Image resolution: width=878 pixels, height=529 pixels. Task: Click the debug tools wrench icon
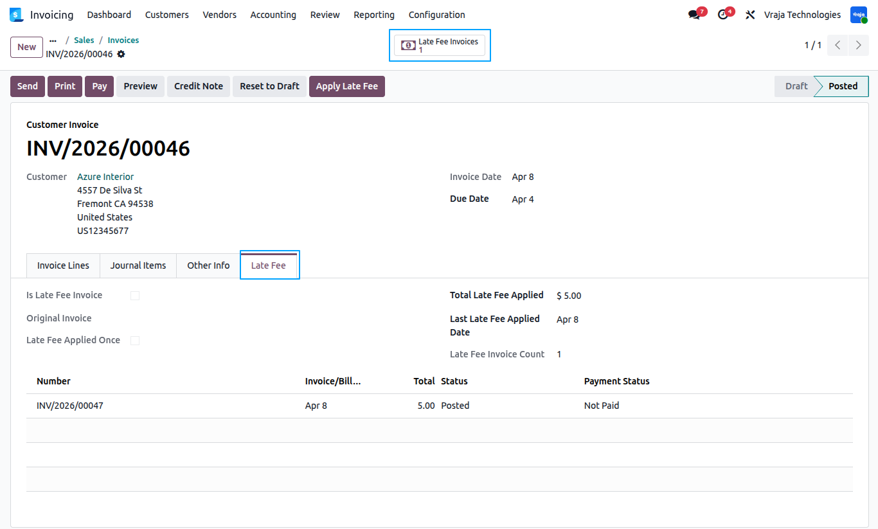pyautogui.click(x=750, y=15)
